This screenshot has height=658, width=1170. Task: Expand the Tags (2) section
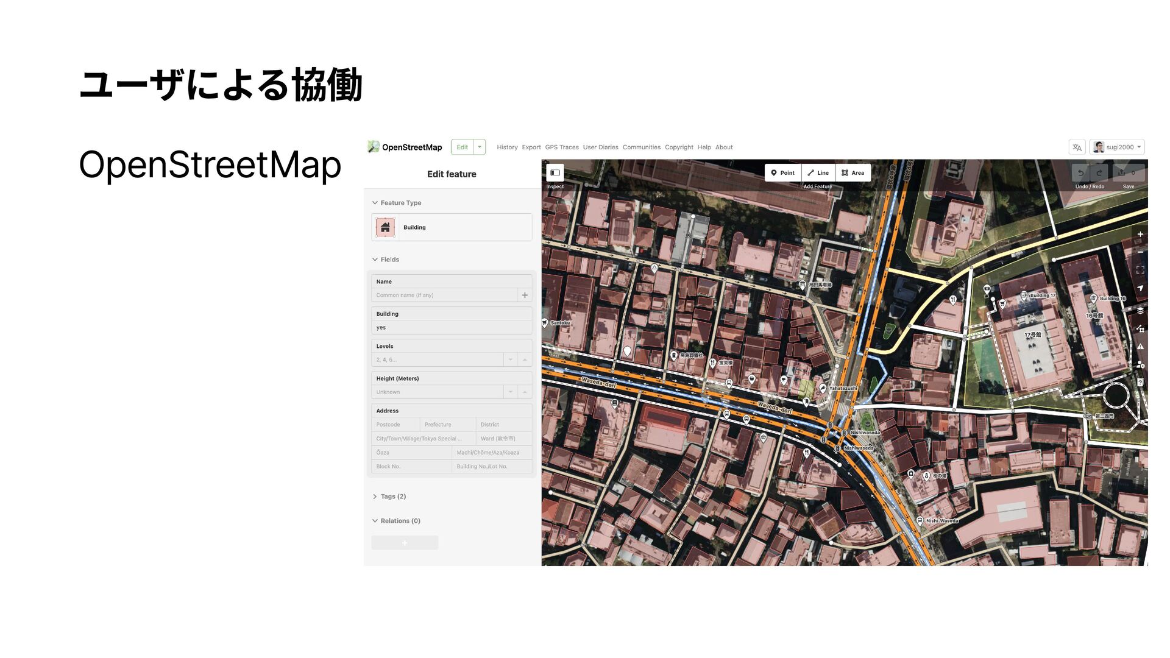coord(392,497)
